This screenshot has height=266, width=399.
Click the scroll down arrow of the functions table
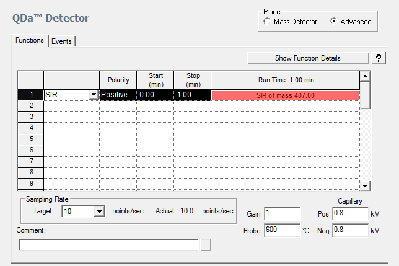tap(365, 186)
